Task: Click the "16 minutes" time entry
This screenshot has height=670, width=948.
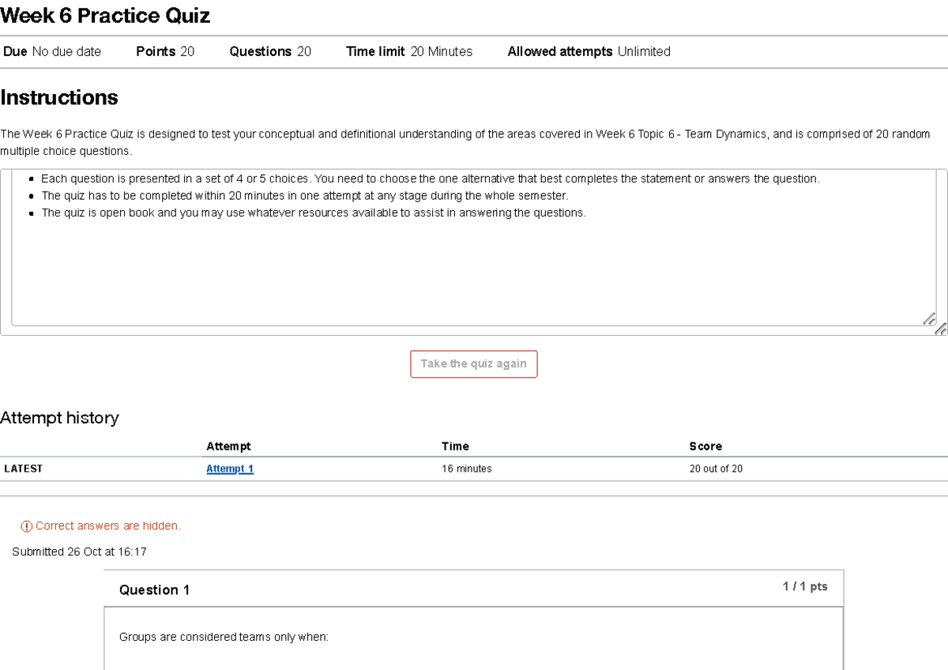Action: tap(468, 468)
